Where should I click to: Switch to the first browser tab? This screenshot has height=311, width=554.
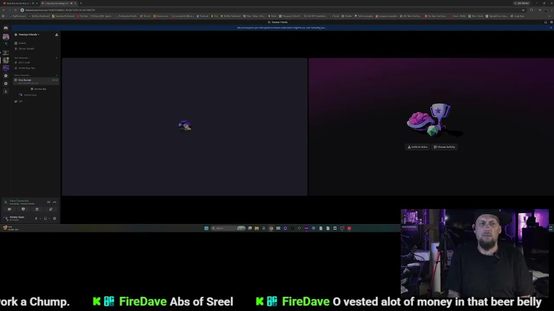[20, 3]
